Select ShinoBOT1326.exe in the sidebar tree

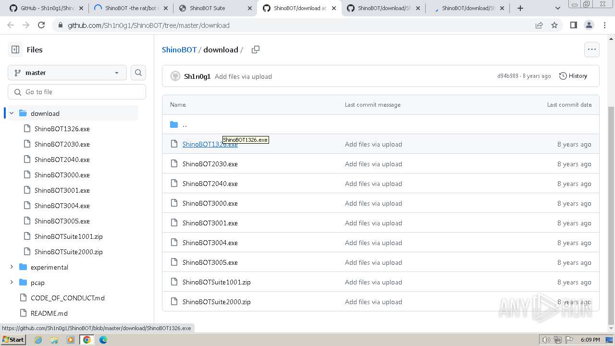click(x=62, y=129)
